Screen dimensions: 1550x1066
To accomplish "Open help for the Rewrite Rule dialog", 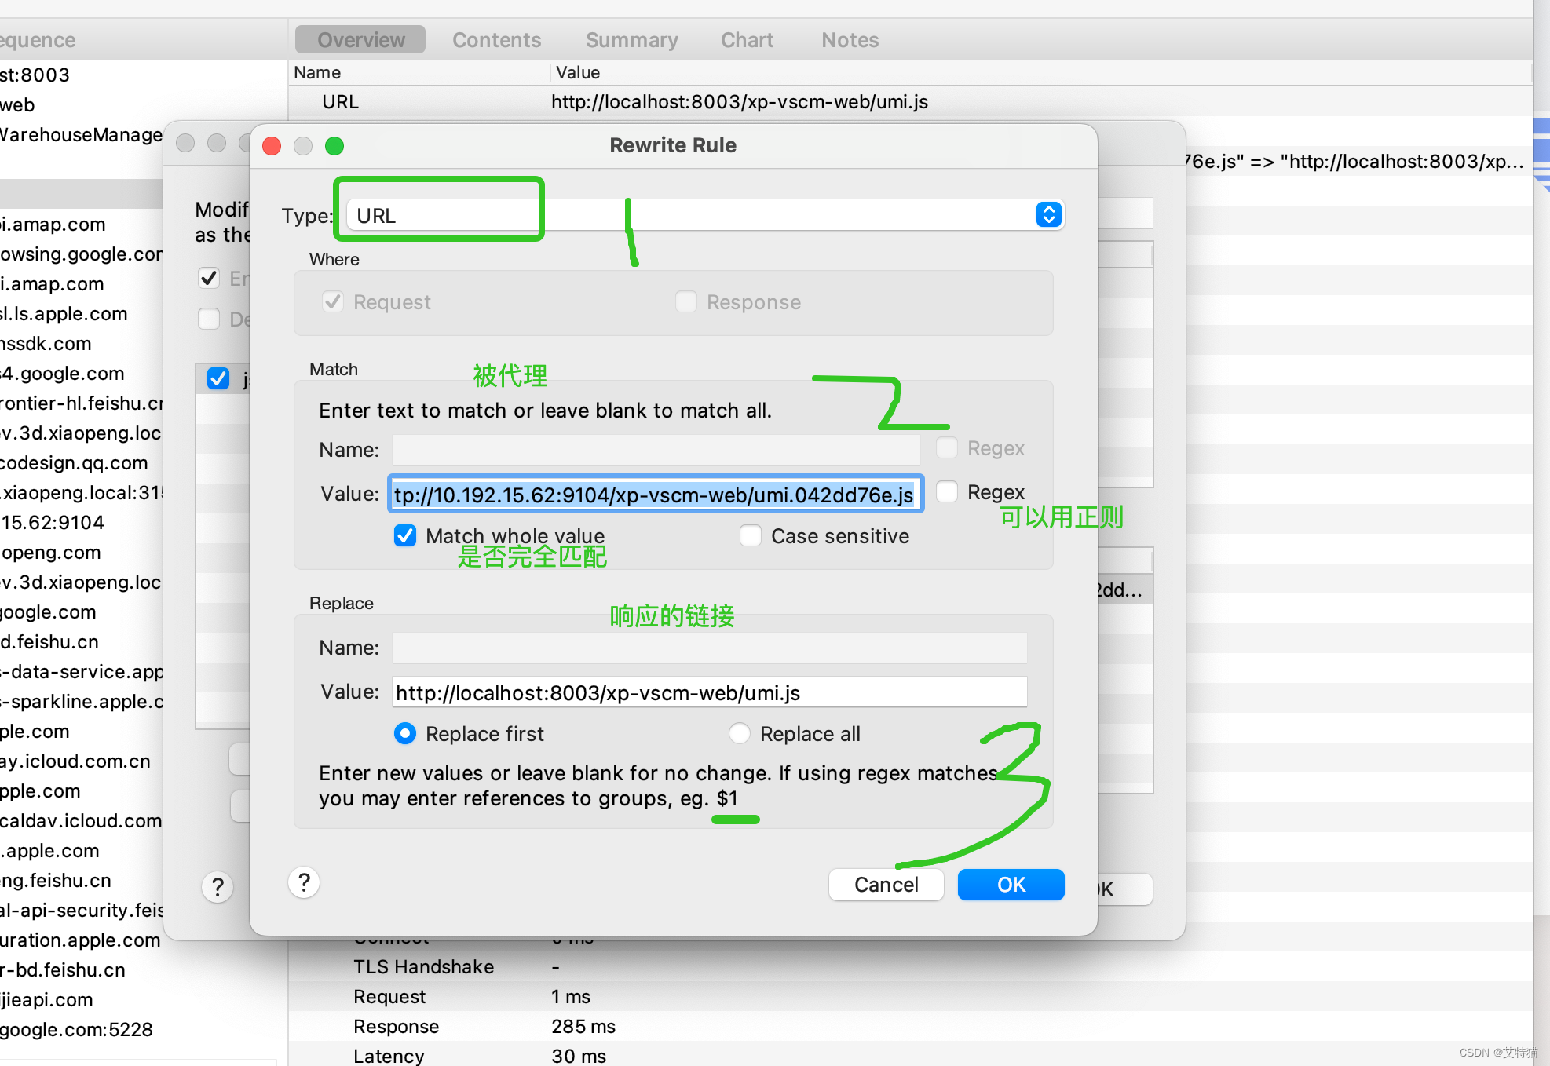I will [304, 882].
